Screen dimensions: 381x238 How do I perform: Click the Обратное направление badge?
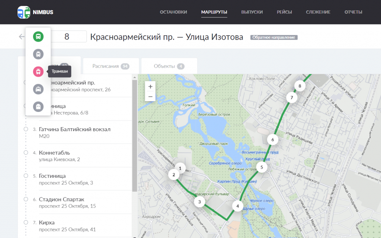pos(274,38)
